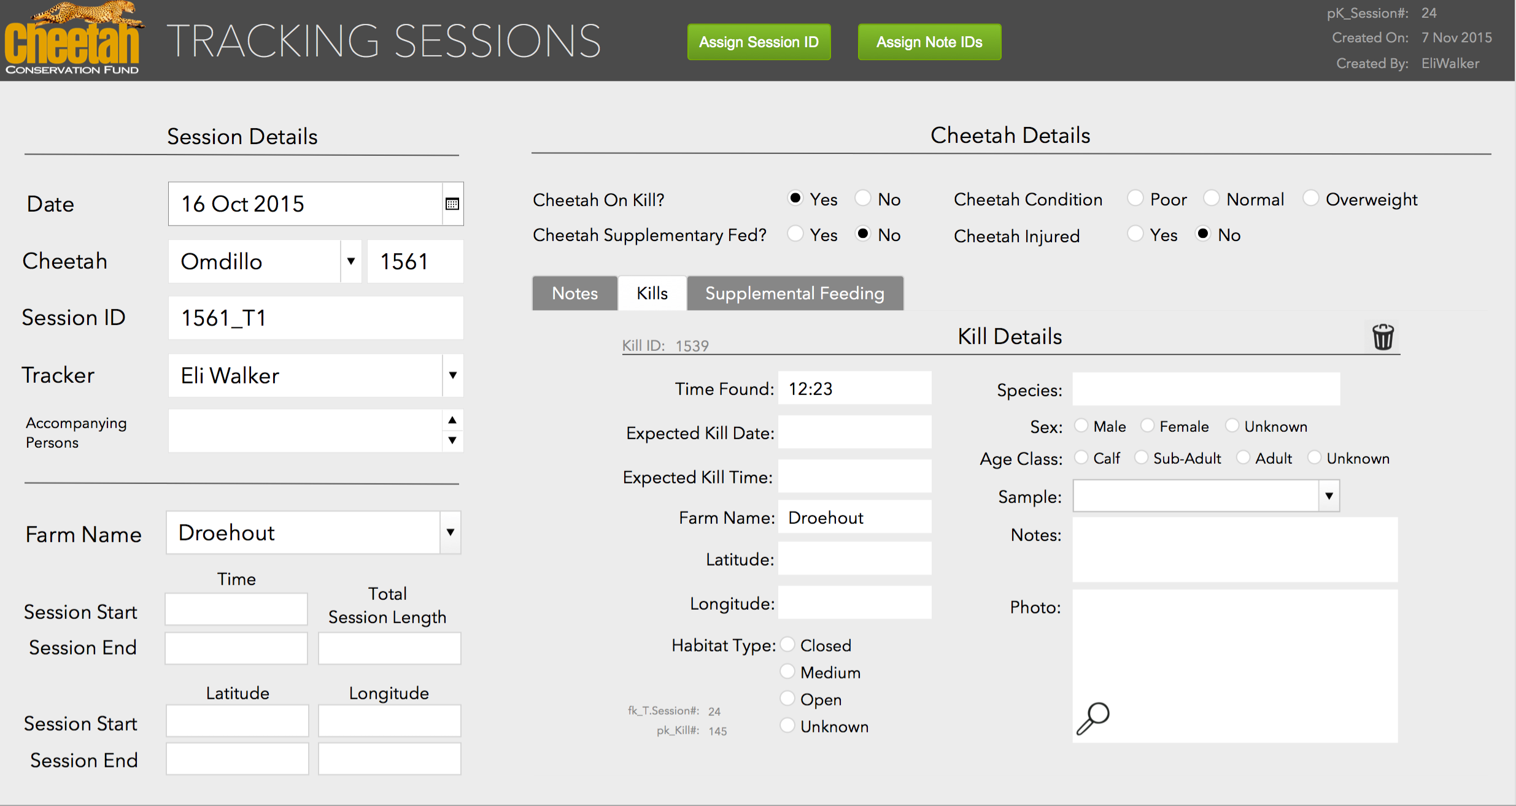Select No for Cheetah On Kill
The width and height of the screenshot is (1516, 806).
(x=863, y=198)
